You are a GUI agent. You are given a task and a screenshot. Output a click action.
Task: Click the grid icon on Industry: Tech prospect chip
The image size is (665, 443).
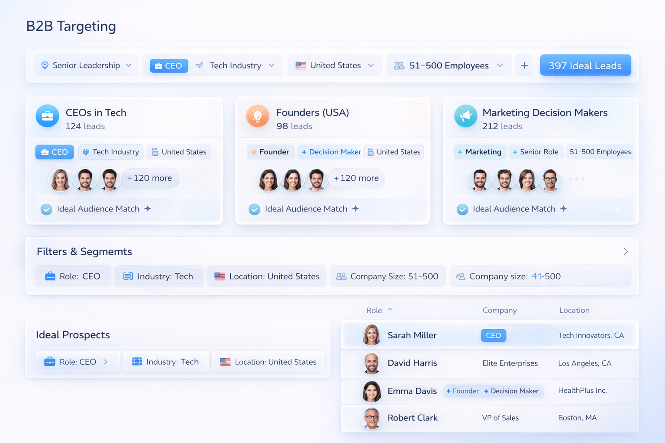(x=137, y=362)
